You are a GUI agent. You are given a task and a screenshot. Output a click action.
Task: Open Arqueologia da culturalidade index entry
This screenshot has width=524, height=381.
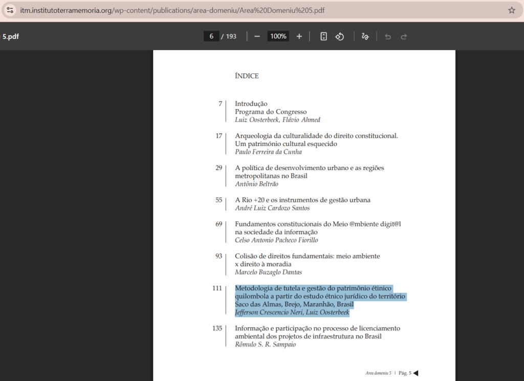pos(316,140)
